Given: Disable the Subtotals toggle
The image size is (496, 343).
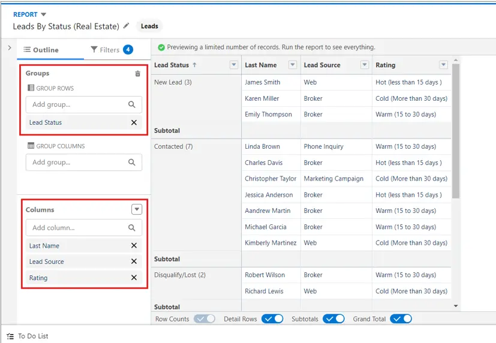Looking at the screenshot, I should tap(333, 319).
